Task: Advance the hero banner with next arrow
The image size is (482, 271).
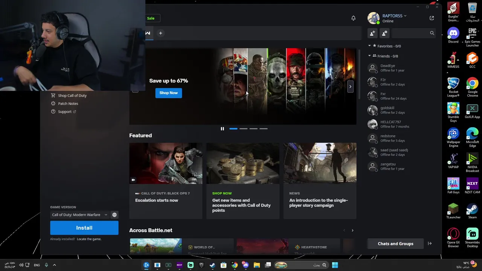Action: tap(350, 87)
